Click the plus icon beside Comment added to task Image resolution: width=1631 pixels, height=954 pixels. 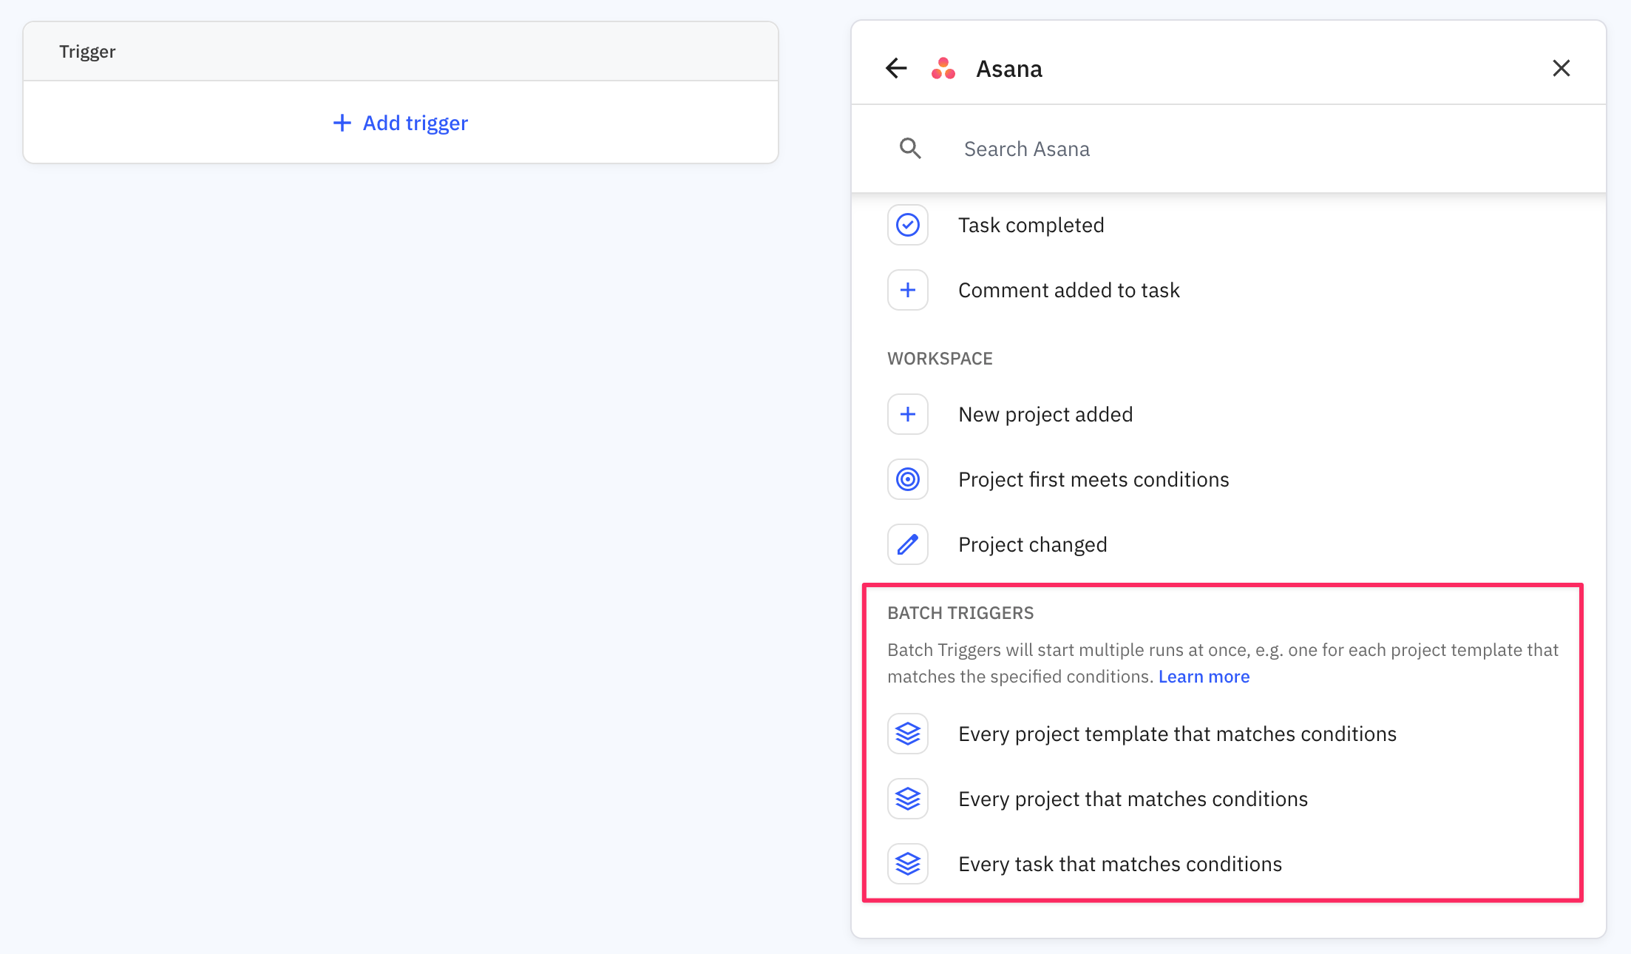pos(907,289)
